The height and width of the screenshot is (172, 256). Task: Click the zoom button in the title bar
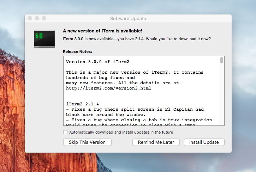coord(44,18)
